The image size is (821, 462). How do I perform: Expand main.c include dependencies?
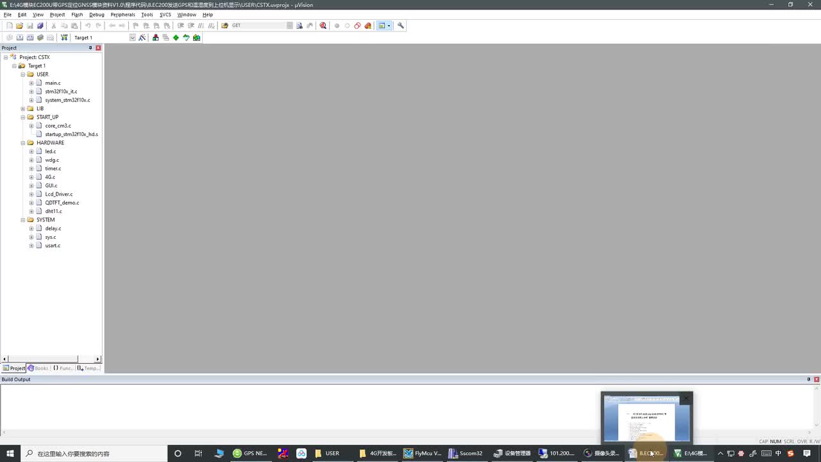[x=31, y=83]
